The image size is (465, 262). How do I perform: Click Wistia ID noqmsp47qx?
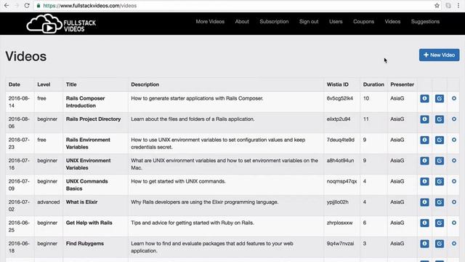coord(341,181)
